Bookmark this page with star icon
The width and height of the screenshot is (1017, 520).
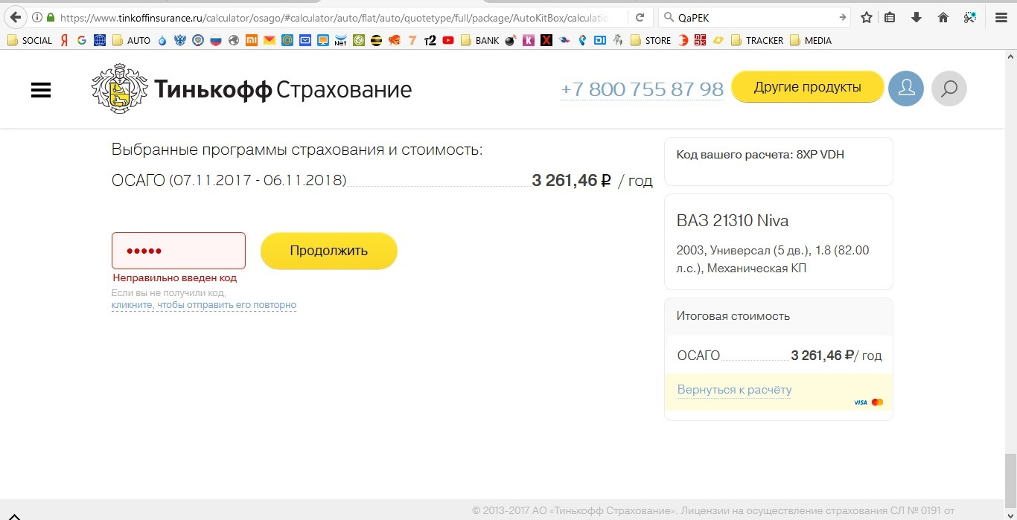pyautogui.click(x=866, y=17)
